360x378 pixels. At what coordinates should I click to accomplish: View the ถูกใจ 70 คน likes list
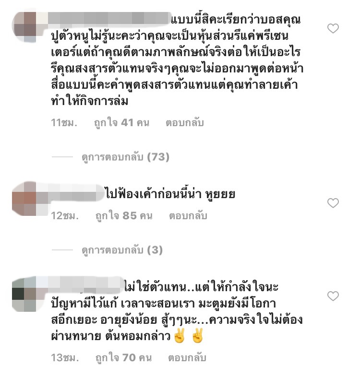pyautogui.click(x=123, y=357)
